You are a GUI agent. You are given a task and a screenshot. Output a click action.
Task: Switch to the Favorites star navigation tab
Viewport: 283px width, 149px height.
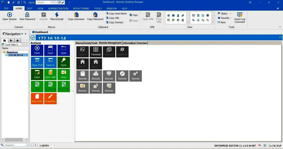coord(17,40)
